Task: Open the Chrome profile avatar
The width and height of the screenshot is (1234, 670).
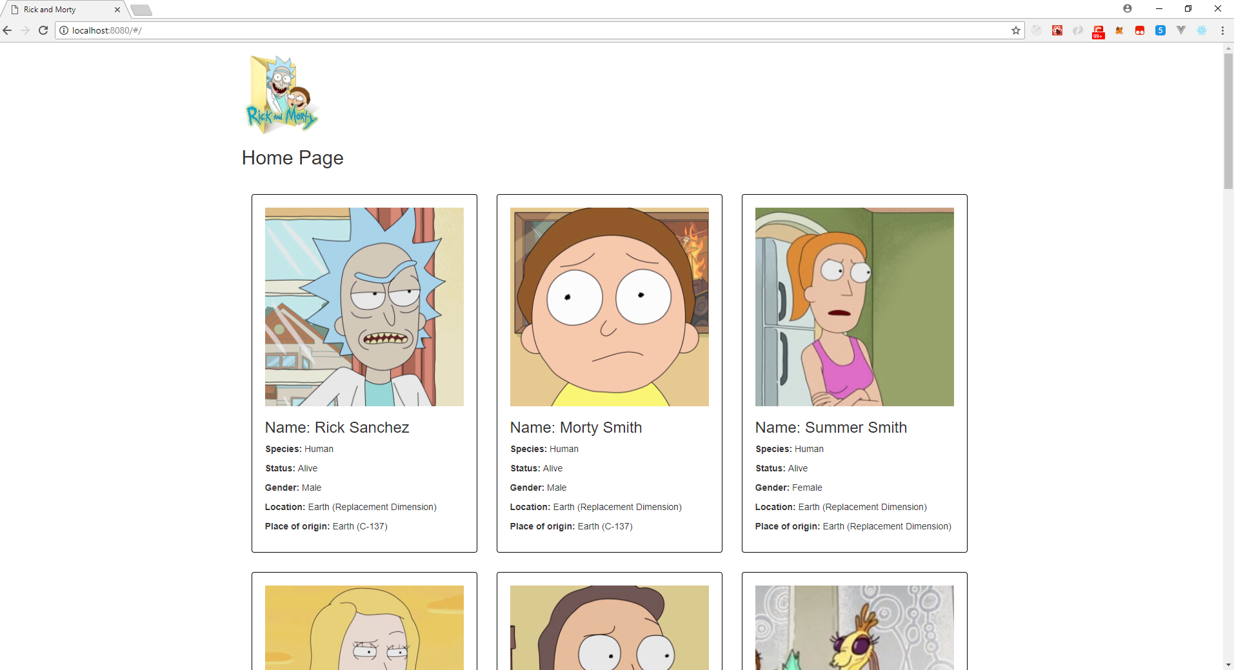Action: pyautogui.click(x=1128, y=8)
